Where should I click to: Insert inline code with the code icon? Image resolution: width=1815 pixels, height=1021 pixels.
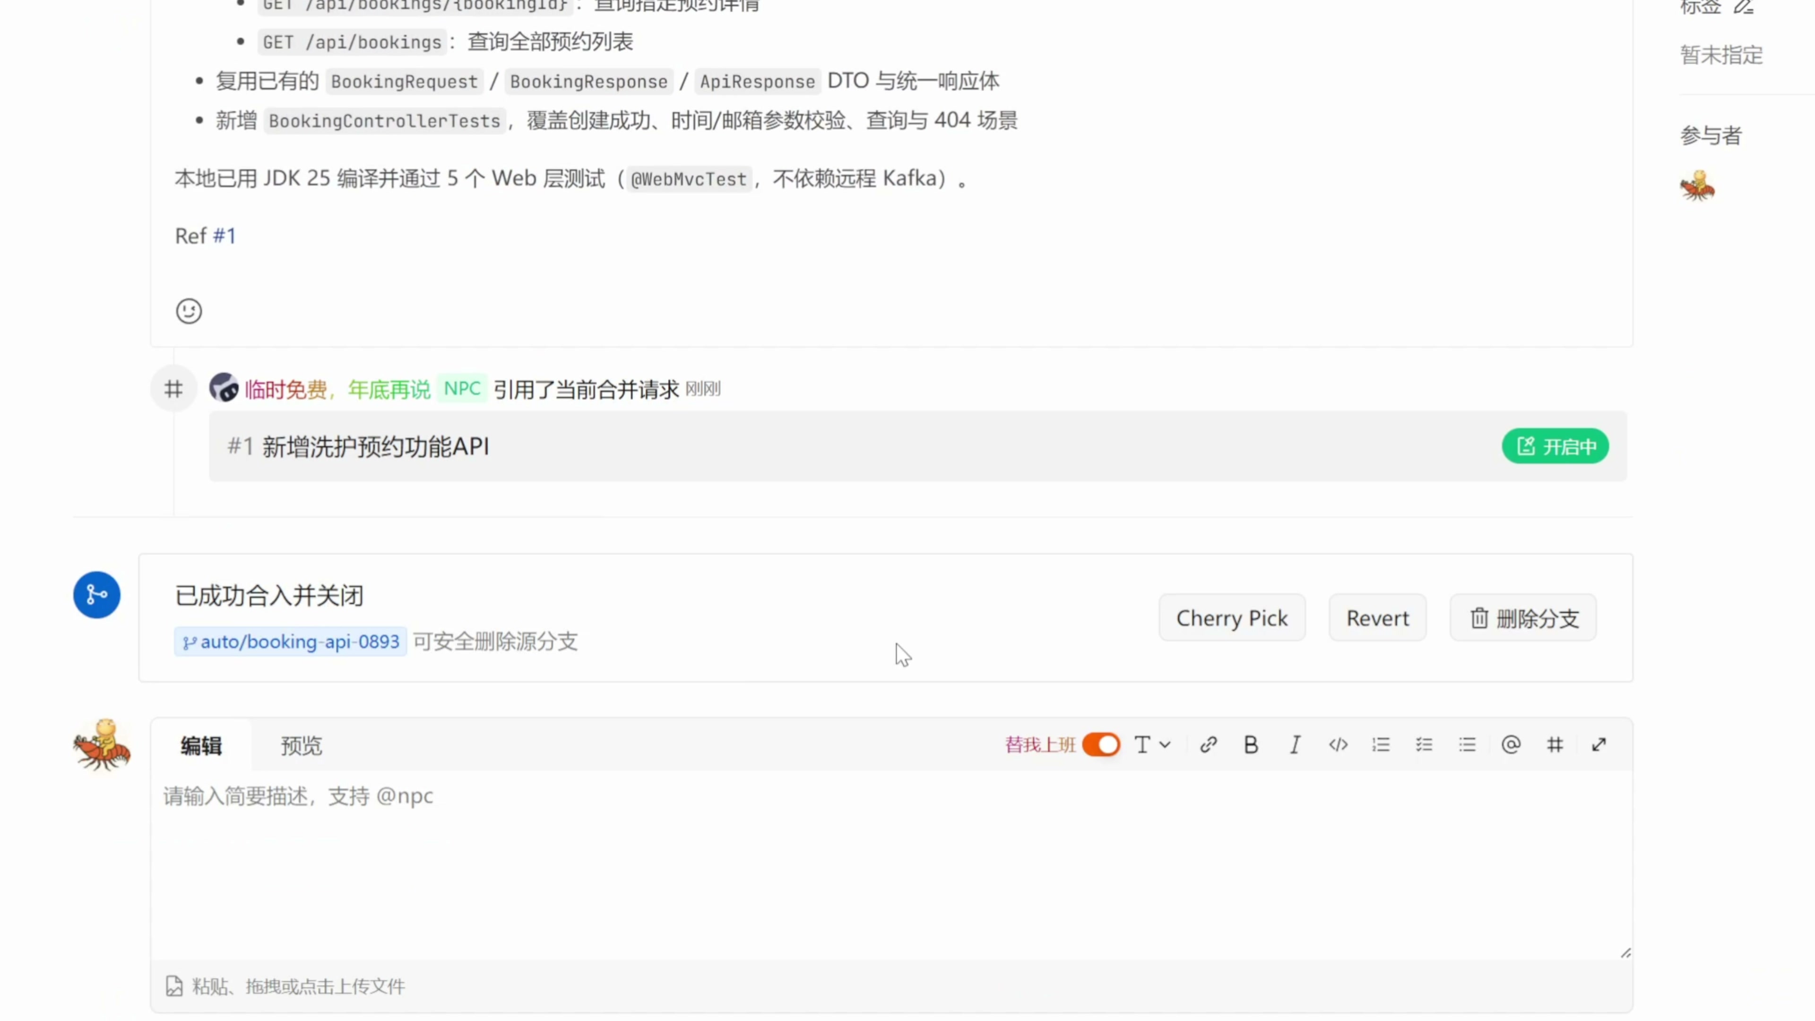click(1338, 745)
